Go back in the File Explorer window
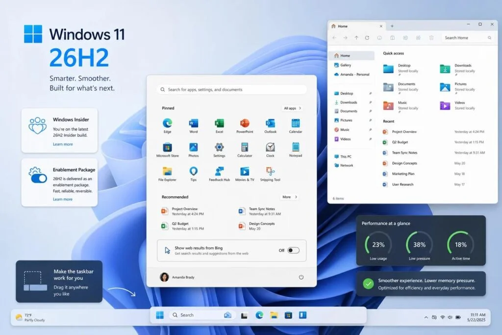This screenshot has height=335, width=502. (x=334, y=38)
